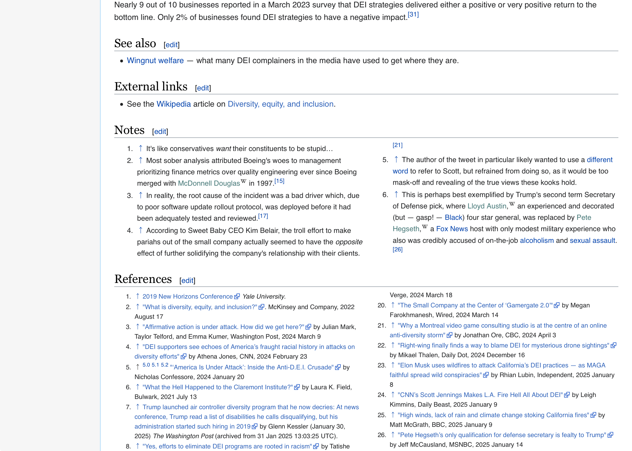Open the Wikipedia link in External links
The width and height of the screenshot is (632, 451).
pos(174,104)
